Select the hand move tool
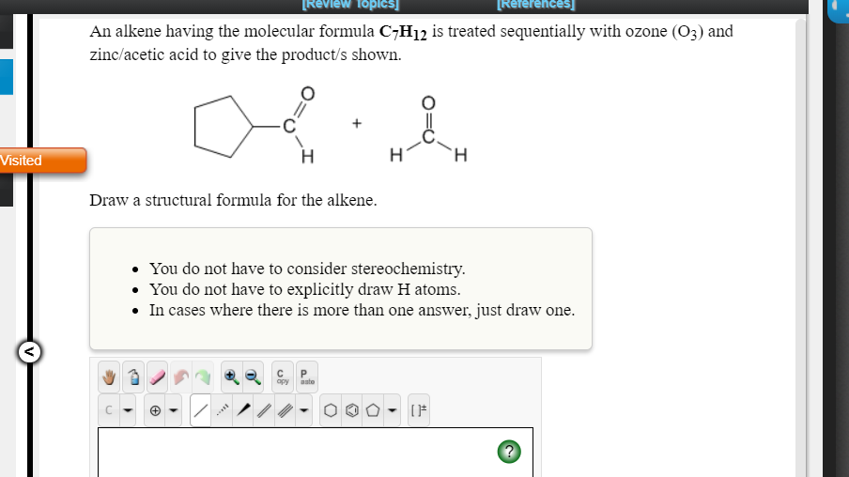 pos(109,377)
